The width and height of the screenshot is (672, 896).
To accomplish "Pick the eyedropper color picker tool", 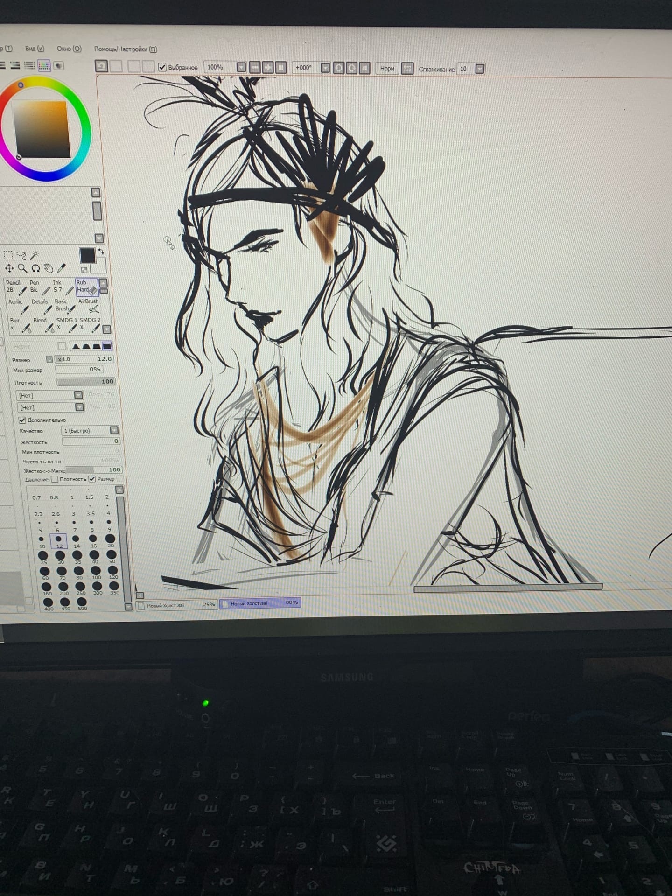I will 62,268.
